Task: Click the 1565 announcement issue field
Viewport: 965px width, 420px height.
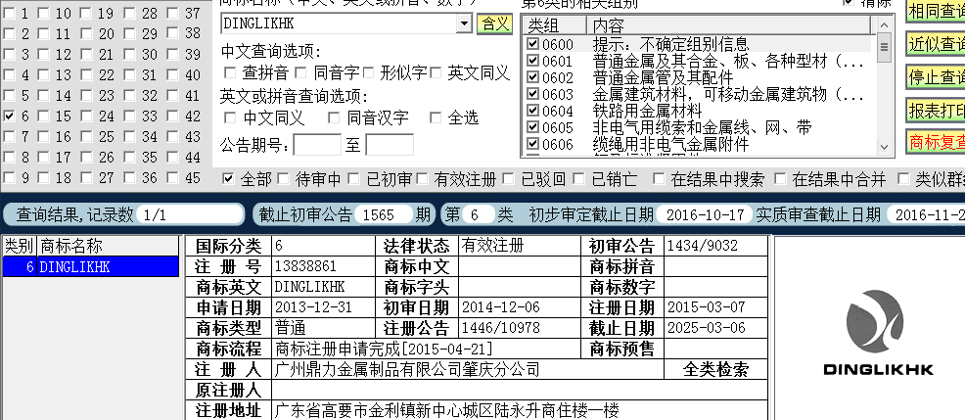Action: pyautogui.click(x=383, y=214)
